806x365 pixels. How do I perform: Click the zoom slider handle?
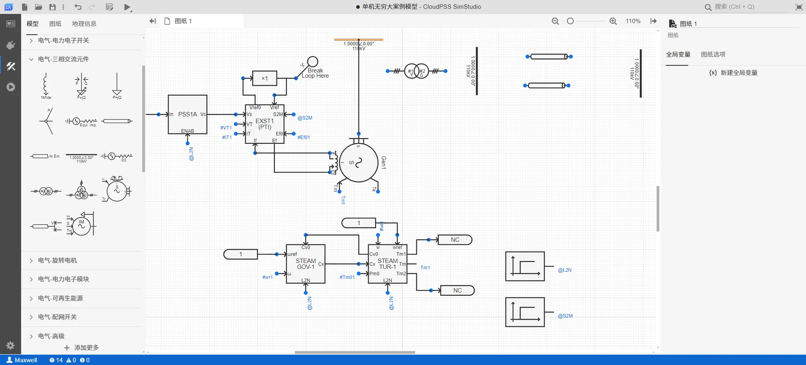(570, 21)
